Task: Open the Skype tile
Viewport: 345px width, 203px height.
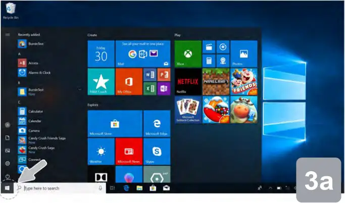Action: (x=157, y=151)
